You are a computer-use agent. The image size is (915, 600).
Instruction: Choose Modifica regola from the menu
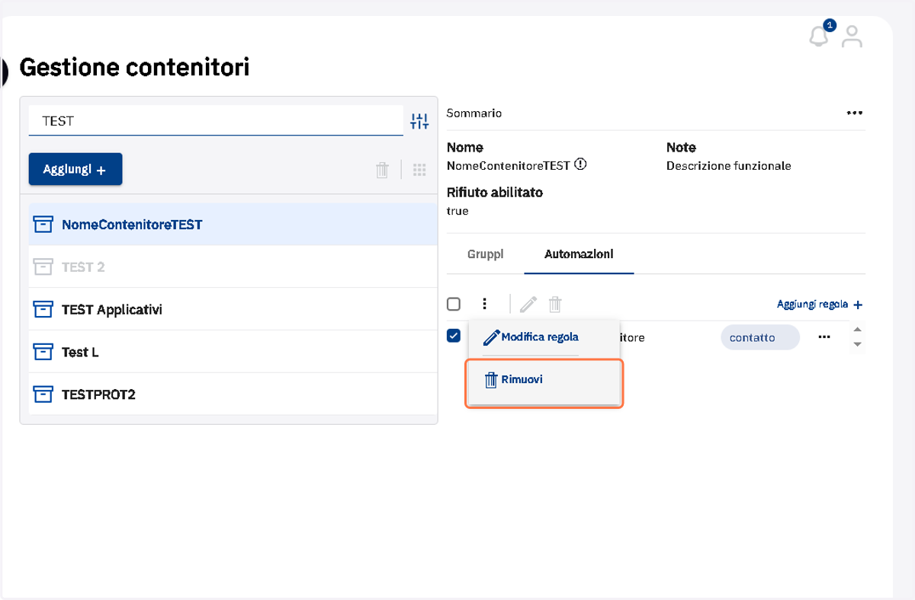pos(531,337)
